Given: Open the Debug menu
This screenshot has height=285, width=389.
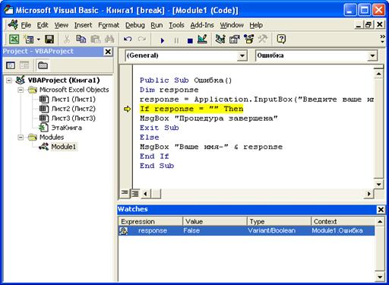Looking at the screenshot, I should click(135, 25).
